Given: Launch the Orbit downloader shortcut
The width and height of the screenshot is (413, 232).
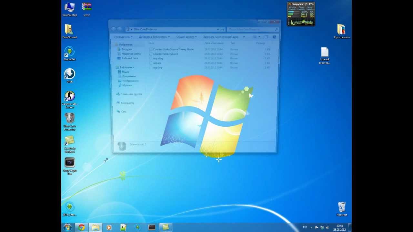Looking at the screenshot, I should tap(69, 76).
